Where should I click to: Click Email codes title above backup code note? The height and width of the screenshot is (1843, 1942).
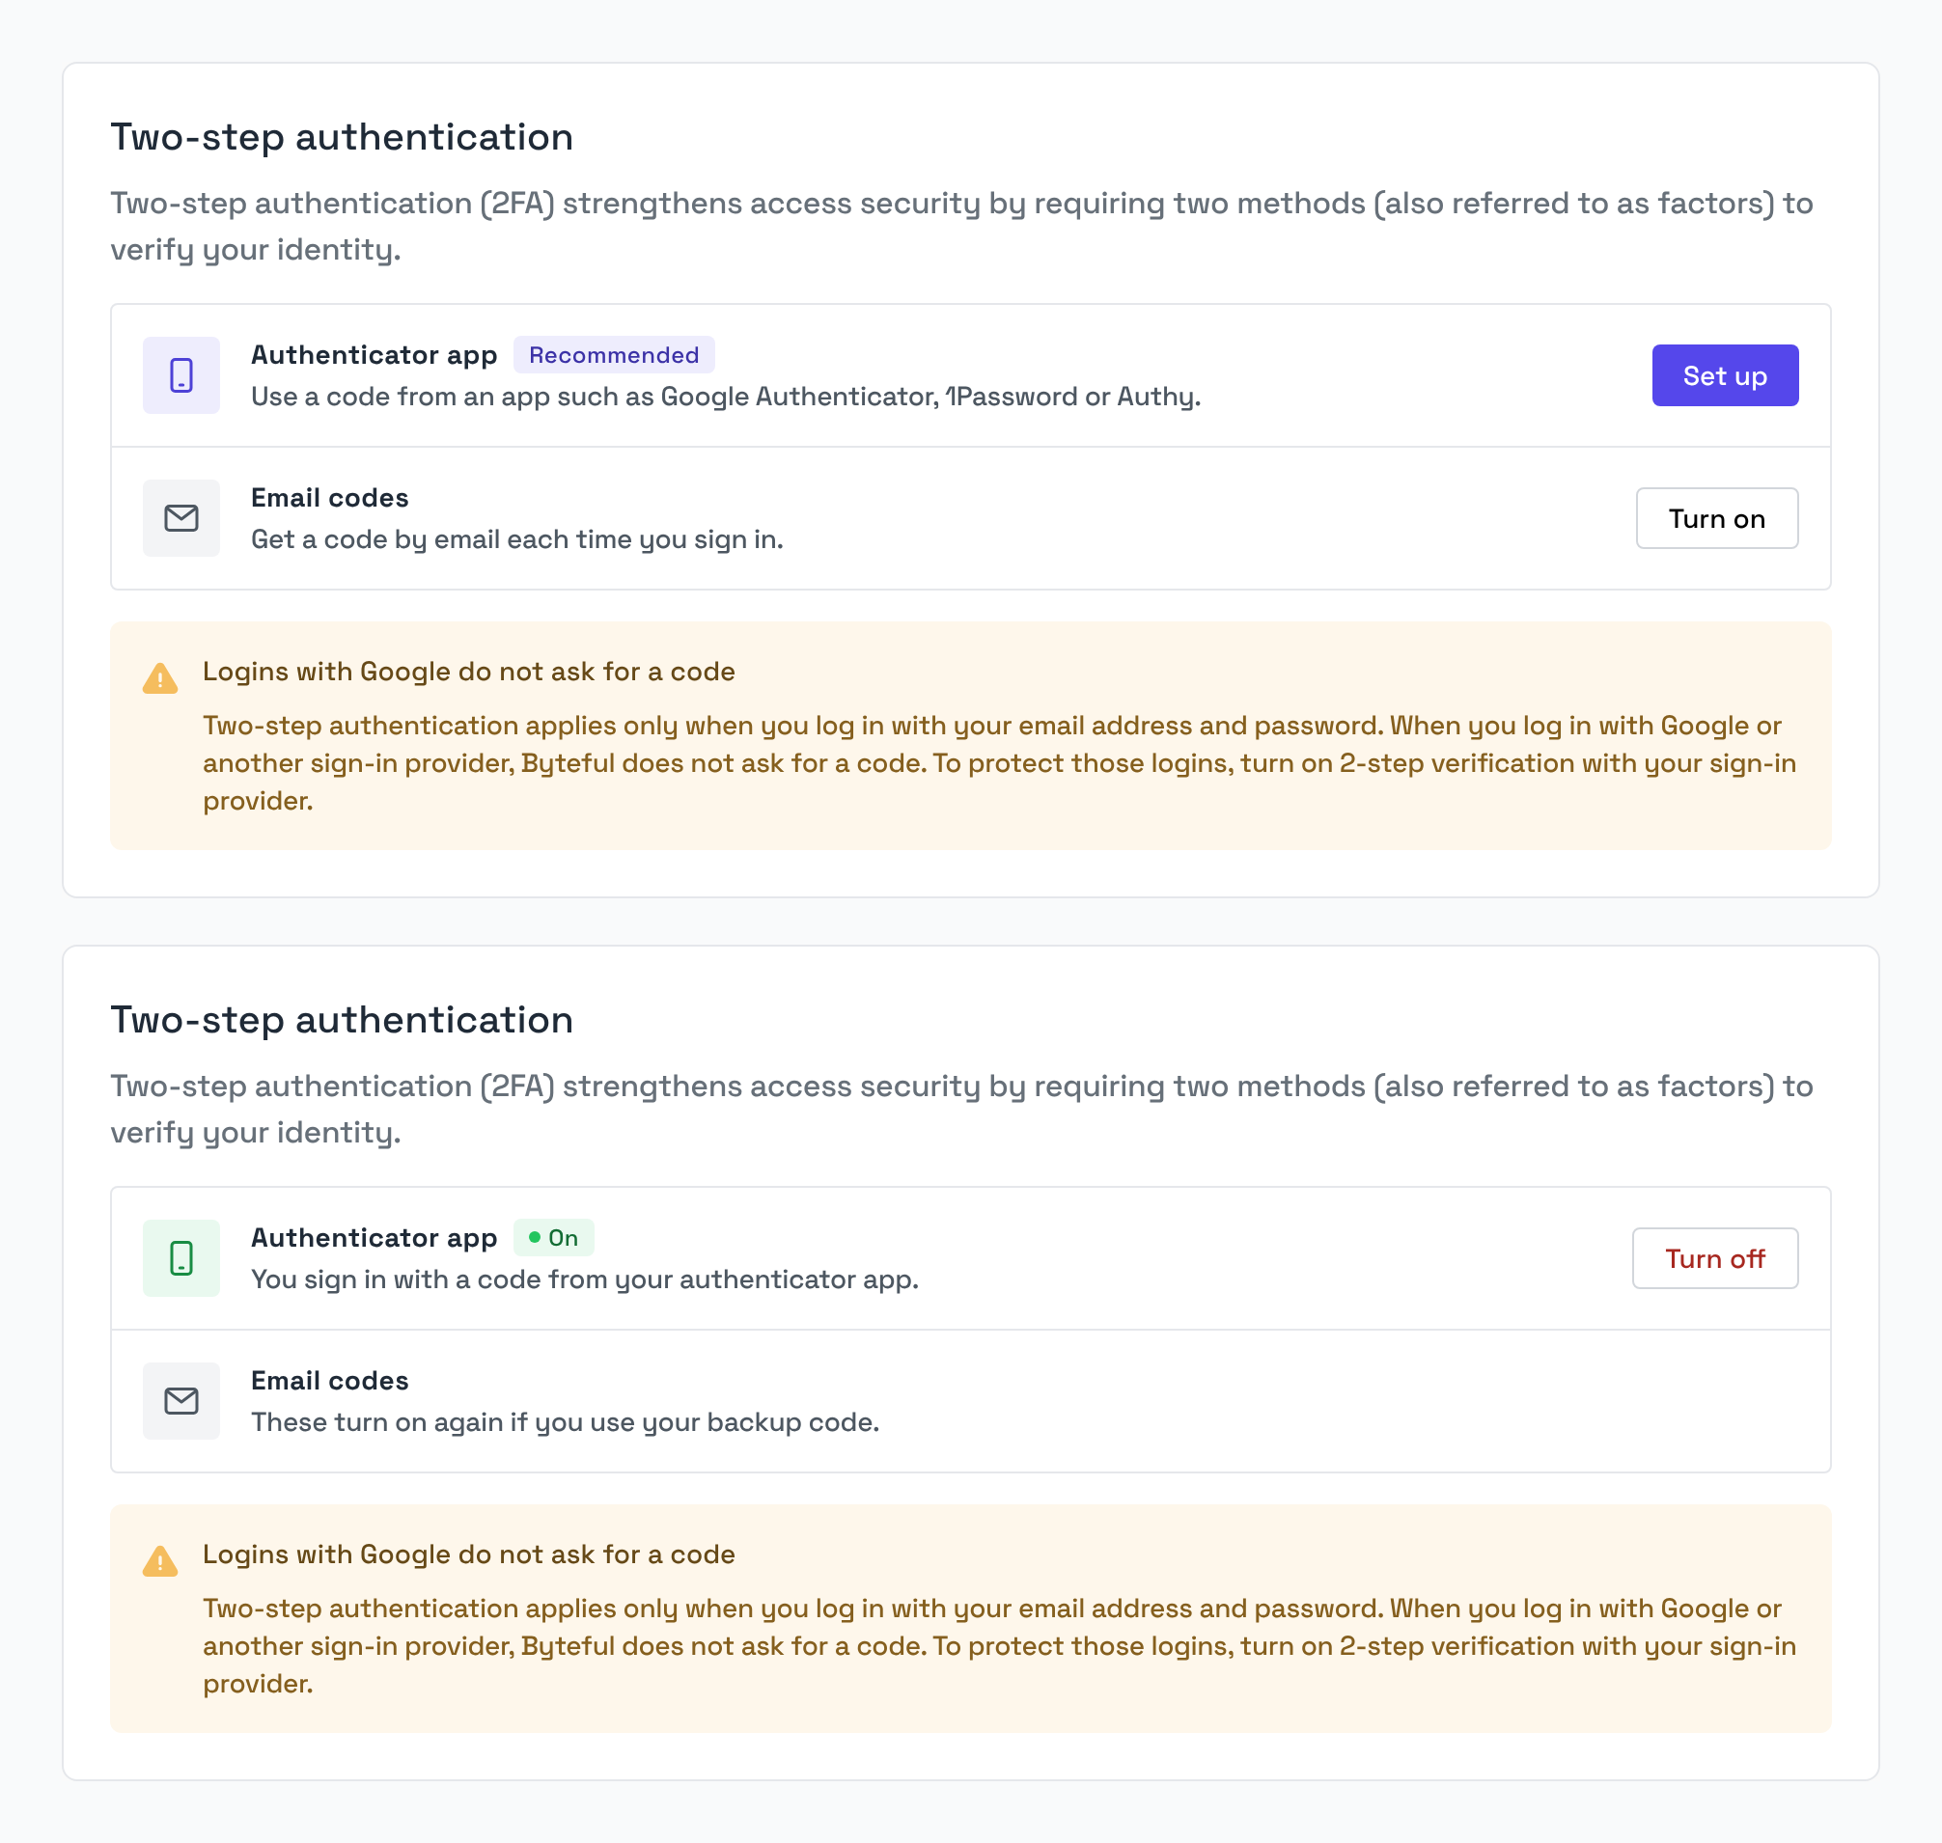coord(329,1381)
